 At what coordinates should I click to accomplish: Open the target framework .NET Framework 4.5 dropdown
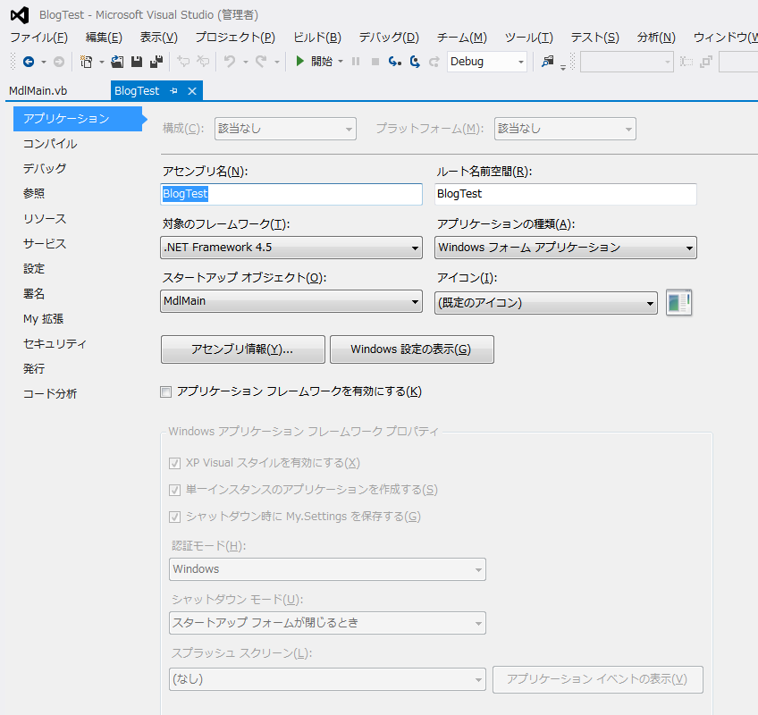(x=291, y=248)
